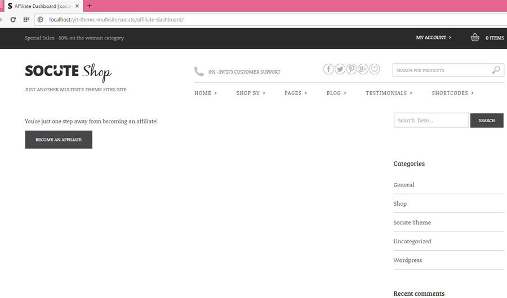This screenshot has height=298, width=507.
Task: Click the Become an Affiliate button
Action: click(x=59, y=140)
